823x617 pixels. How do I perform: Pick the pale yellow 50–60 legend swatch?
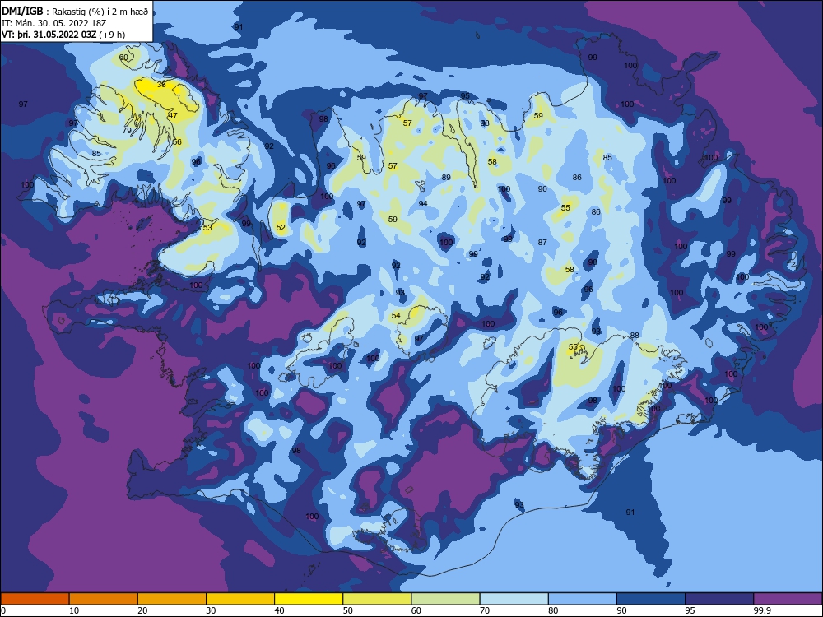click(378, 599)
